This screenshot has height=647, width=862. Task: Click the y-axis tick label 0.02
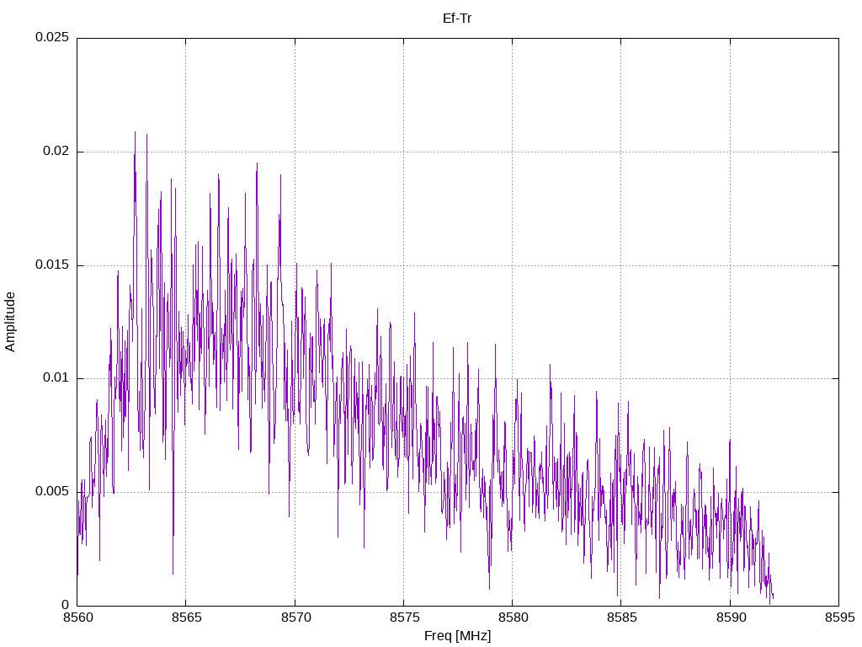pyautogui.click(x=56, y=152)
